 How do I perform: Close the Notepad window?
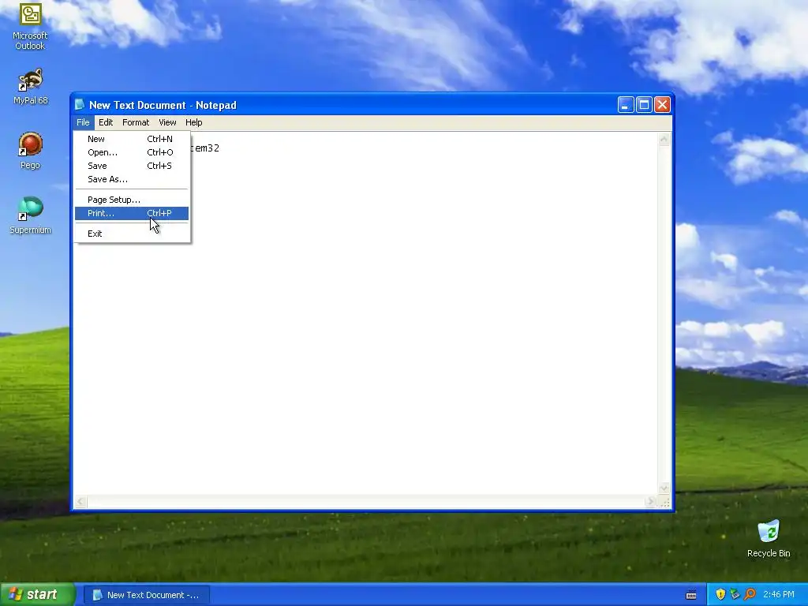662,105
